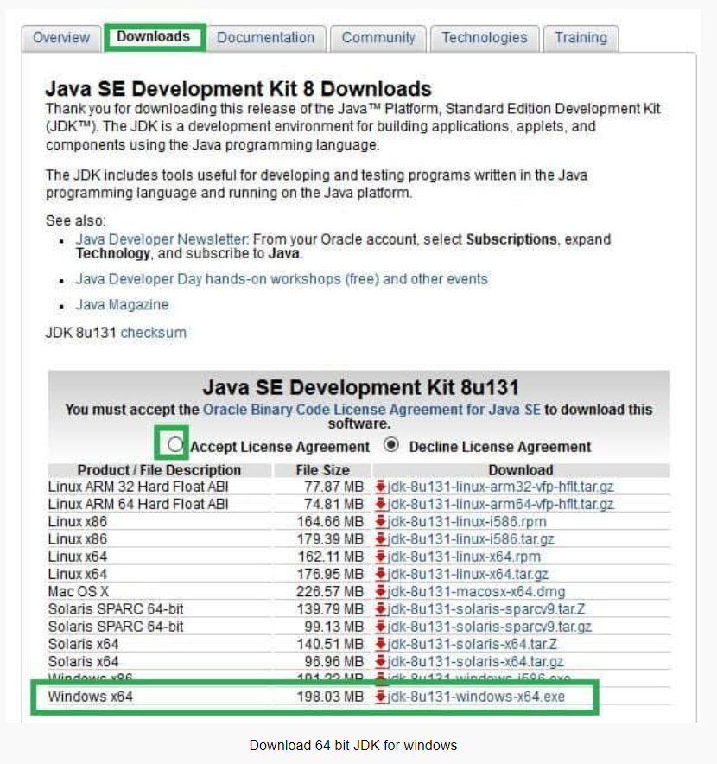Open Java Developer Day workshops link
Screen dimensions: 717x764
282,279
